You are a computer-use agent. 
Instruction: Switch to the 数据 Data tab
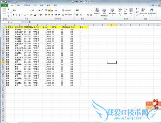pyautogui.click(x=42, y=5)
